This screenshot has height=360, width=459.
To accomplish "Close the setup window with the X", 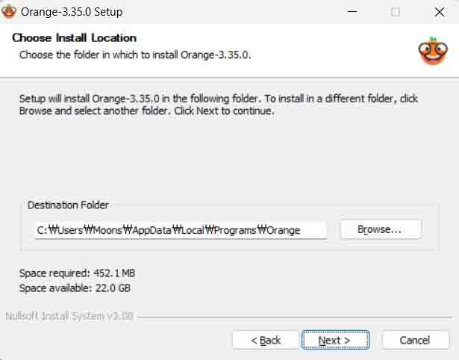I will [x=440, y=12].
